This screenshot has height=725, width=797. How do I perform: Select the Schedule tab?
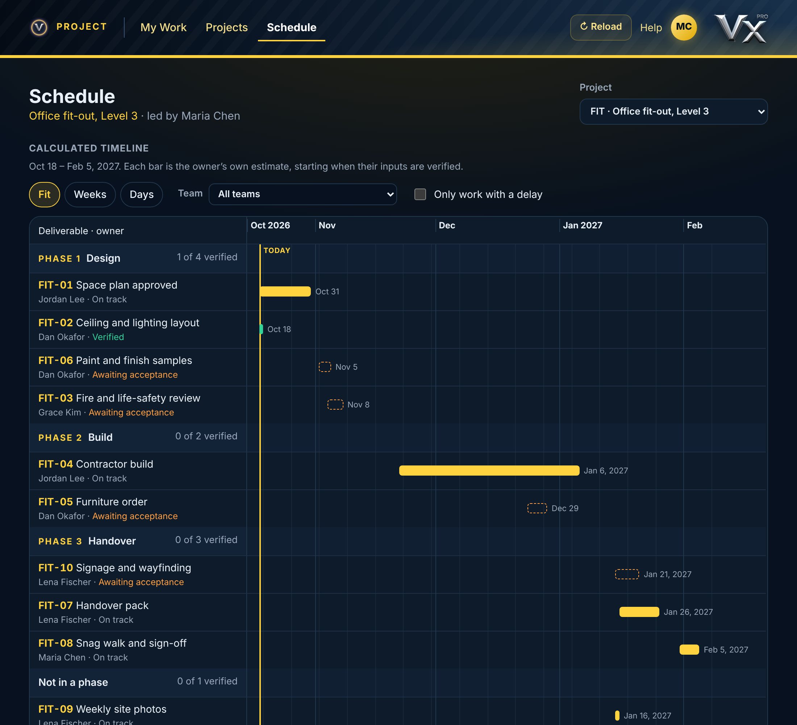click(291, 27)
